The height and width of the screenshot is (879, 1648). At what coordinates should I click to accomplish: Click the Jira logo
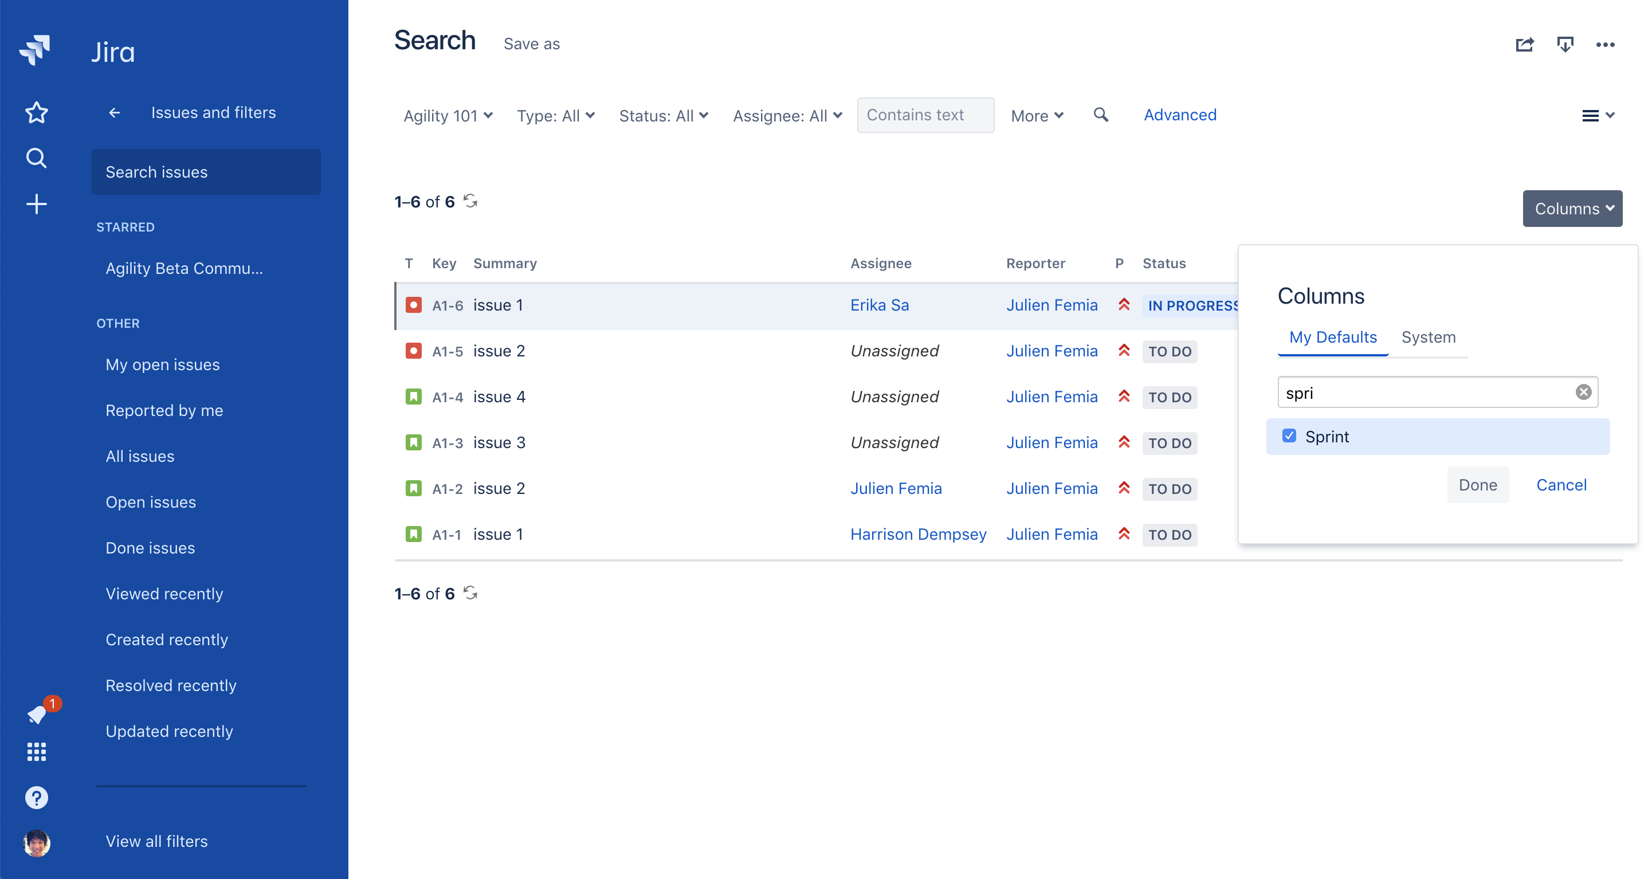coord(36,50)
